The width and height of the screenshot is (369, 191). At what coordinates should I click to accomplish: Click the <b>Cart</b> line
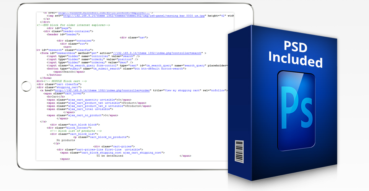56,97
